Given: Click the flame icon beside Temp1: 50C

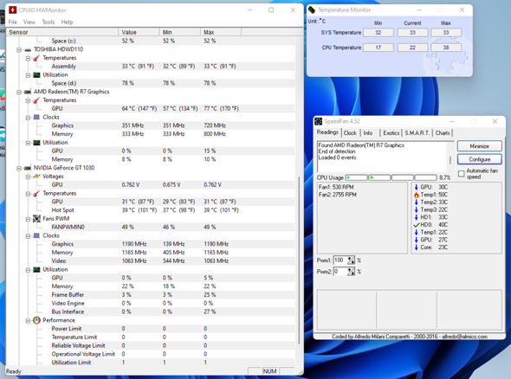Looking at the screenshot, I should 417,195.
